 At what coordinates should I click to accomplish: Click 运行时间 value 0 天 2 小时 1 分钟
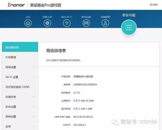[83, 109]
